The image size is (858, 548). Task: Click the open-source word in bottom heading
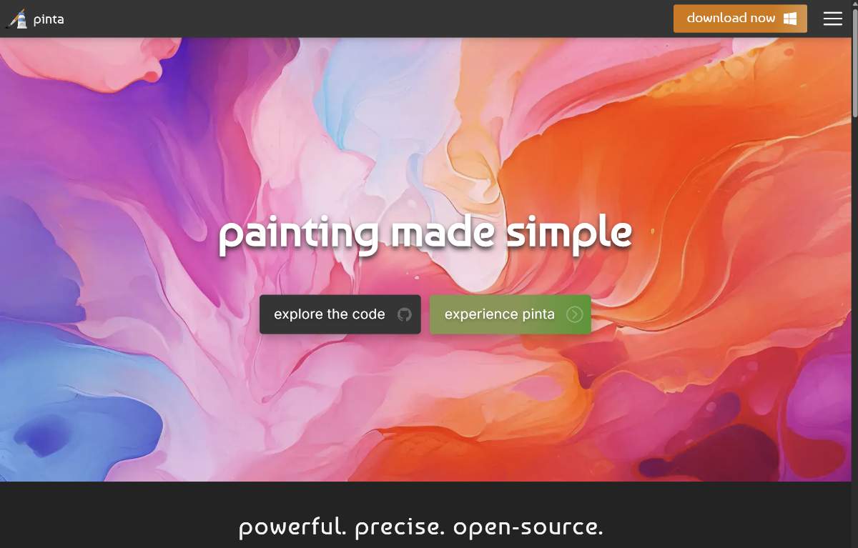click(528, 527)
